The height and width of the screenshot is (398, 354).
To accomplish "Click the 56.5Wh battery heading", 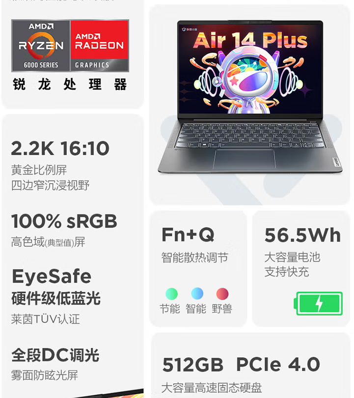I will pos(302,235).
